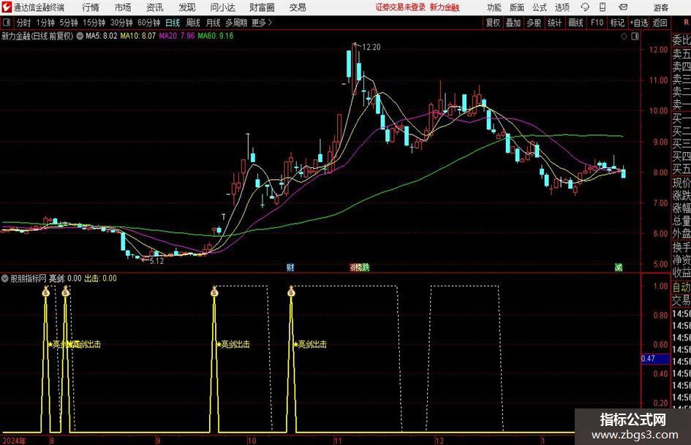Image resolution: width=691 pixels, height=445 pixels.
Task: Open the 交易 menu
Action: [298, 7]
